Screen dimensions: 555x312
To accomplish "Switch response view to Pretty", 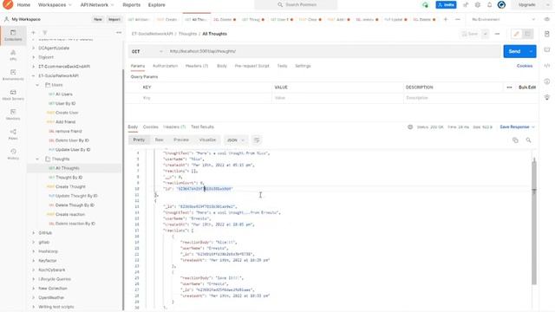I will 139,140.
